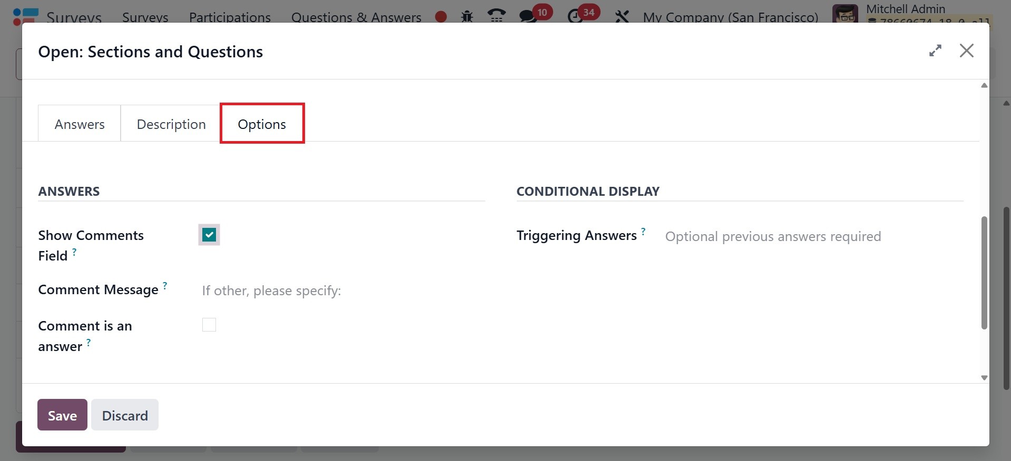This screenshot has width=1011, height=461.
Task: Click the Save button
Action: [62, 415]
